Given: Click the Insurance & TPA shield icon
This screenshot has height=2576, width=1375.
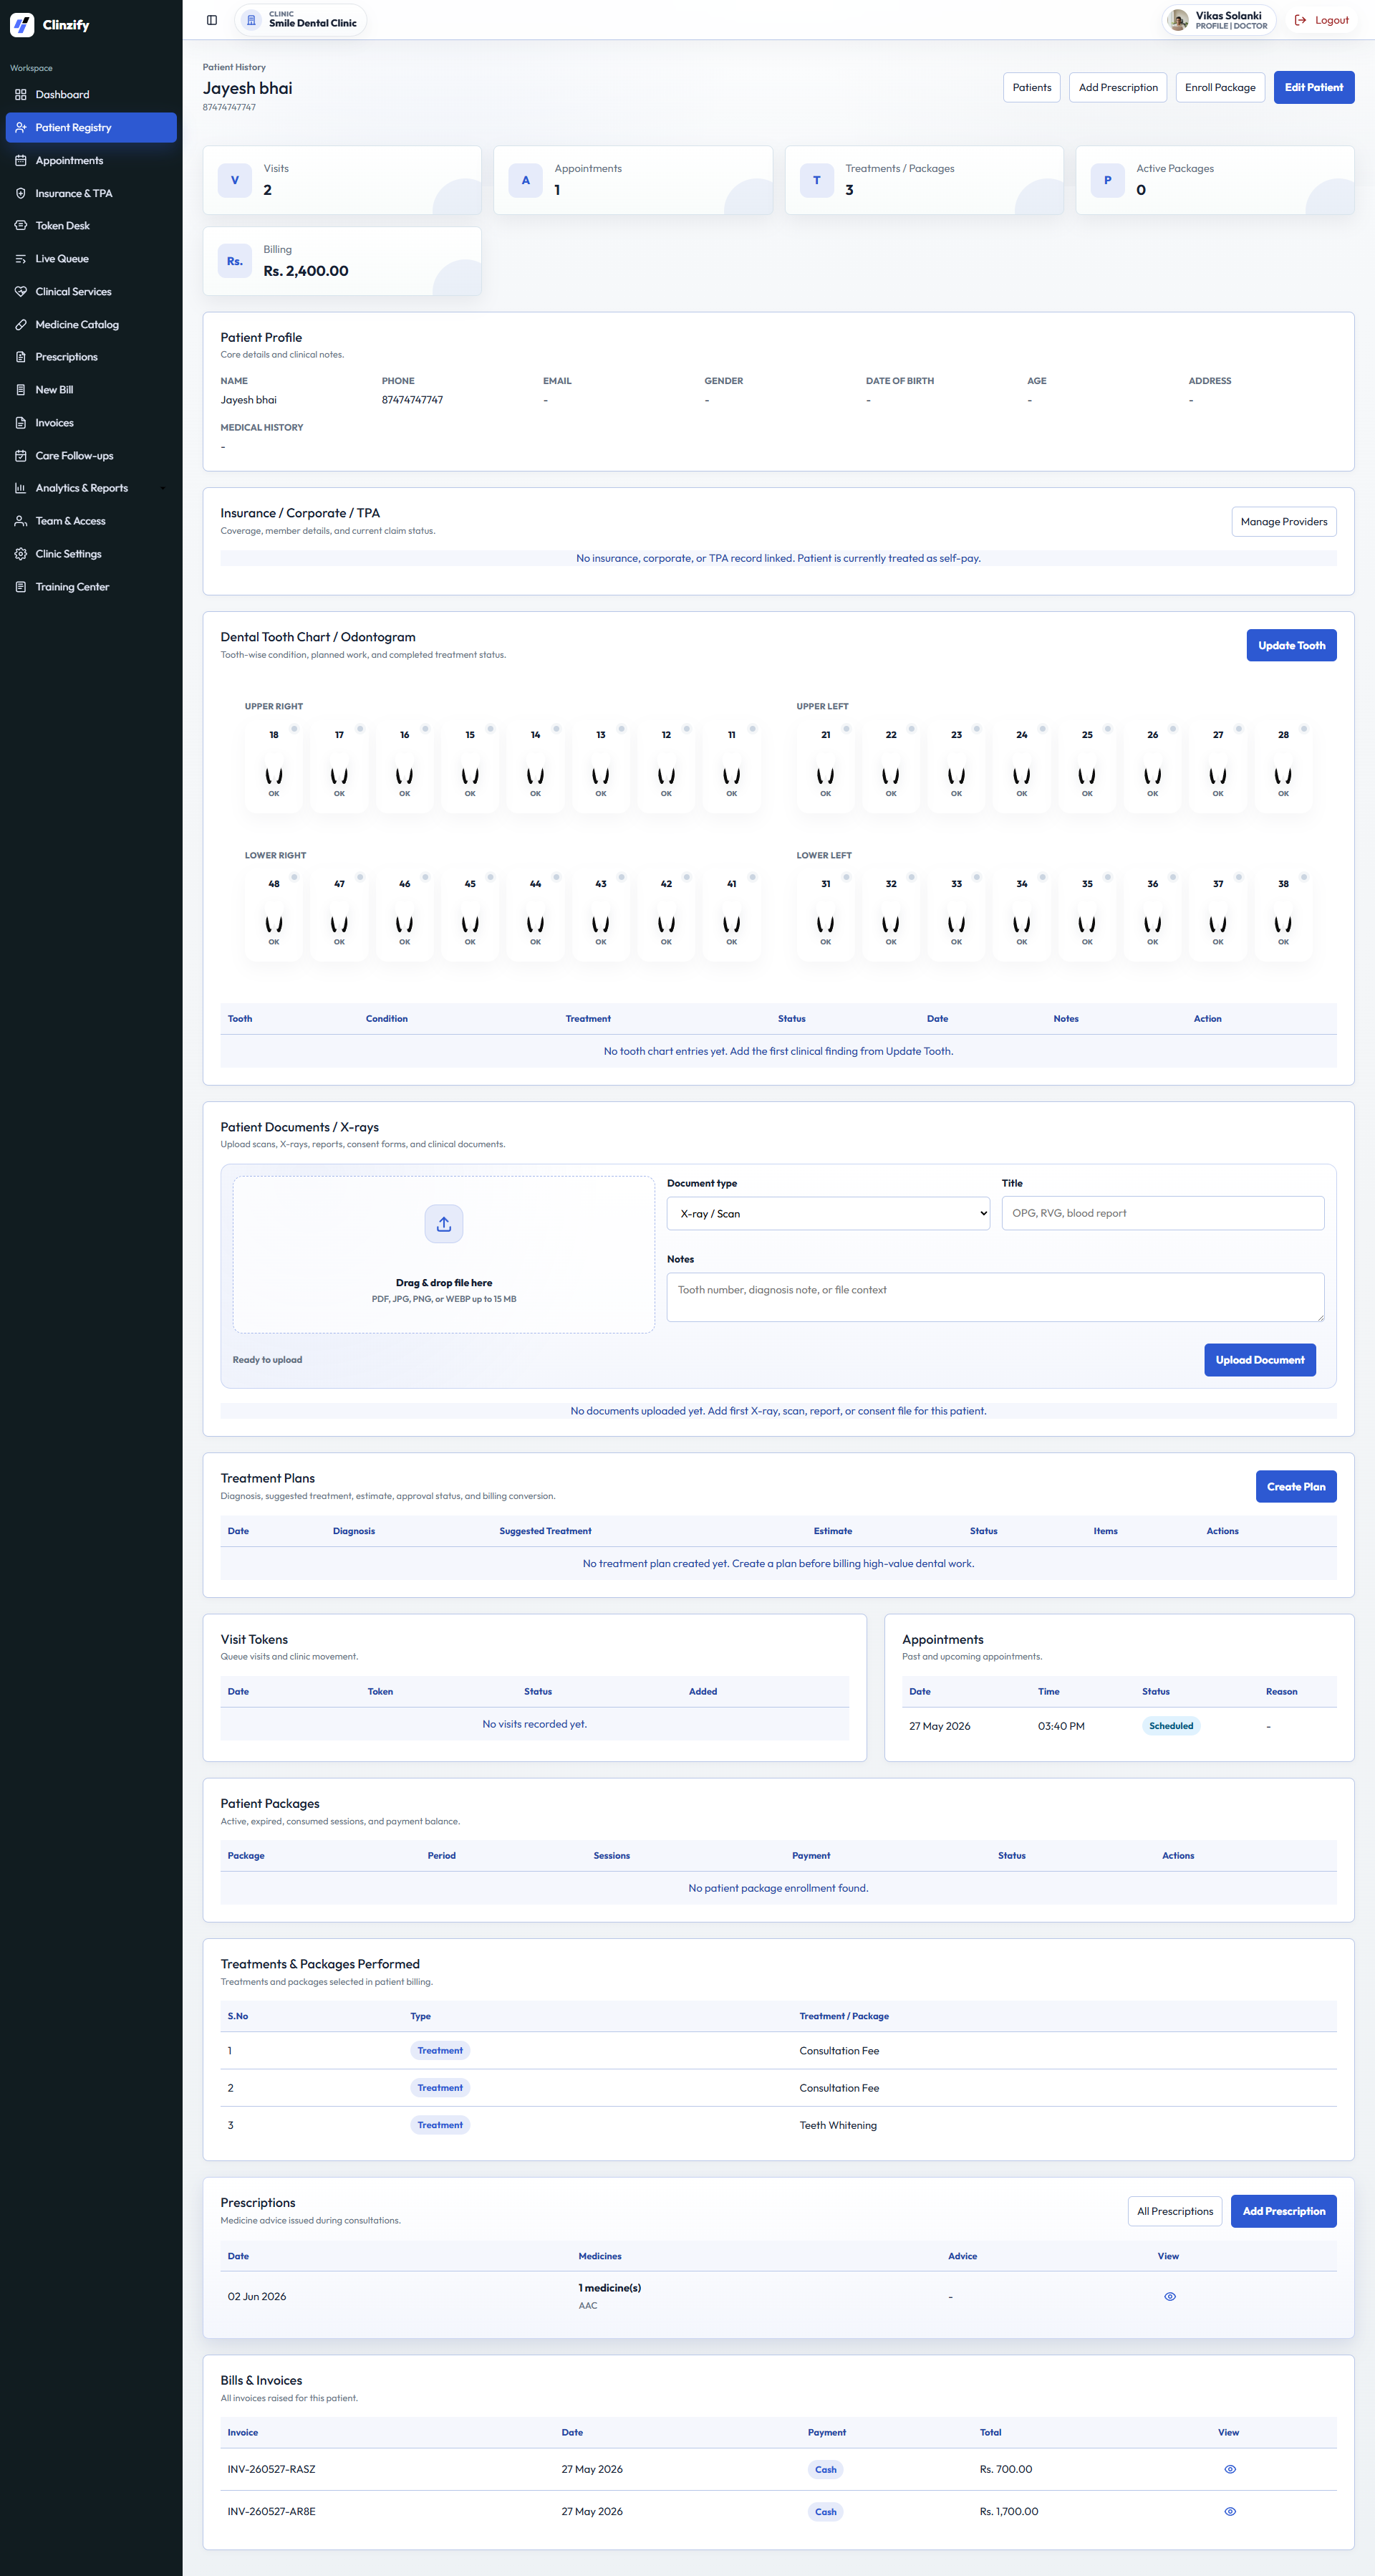Looking at the screenshot, I should click(x=21, y=194).
